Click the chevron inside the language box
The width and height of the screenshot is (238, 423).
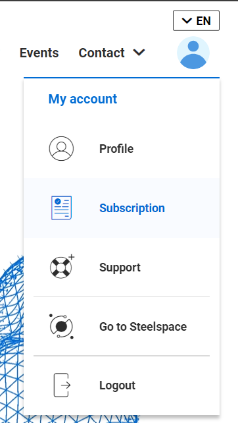coord(187,20)
